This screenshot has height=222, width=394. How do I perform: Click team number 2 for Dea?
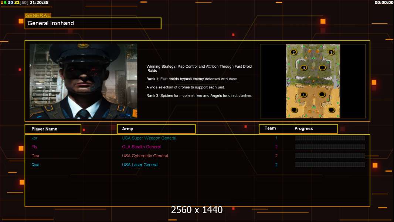pos(276,156)
